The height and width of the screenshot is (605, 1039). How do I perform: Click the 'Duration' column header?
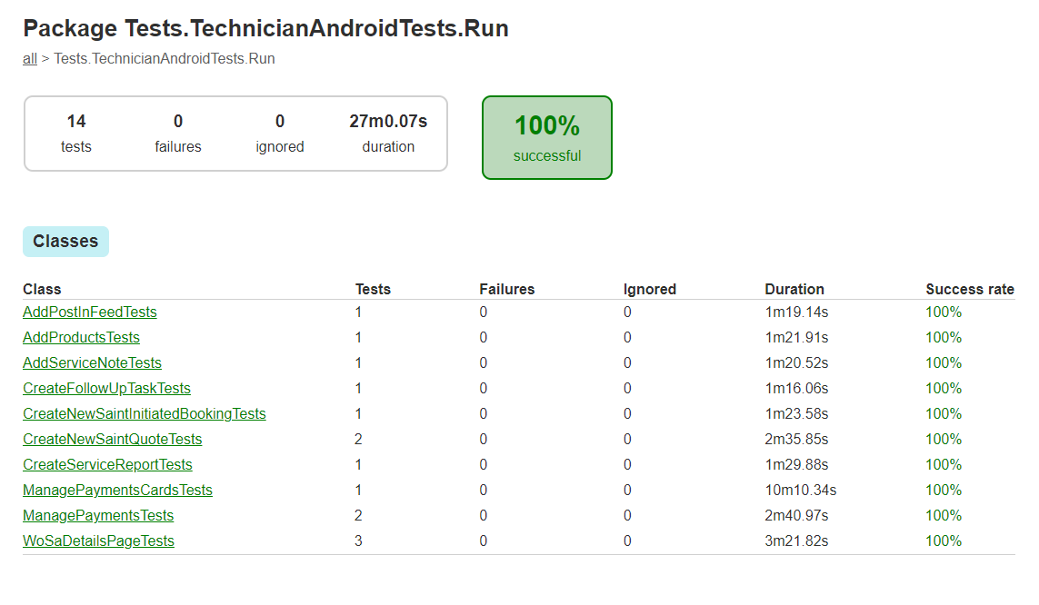794,289
